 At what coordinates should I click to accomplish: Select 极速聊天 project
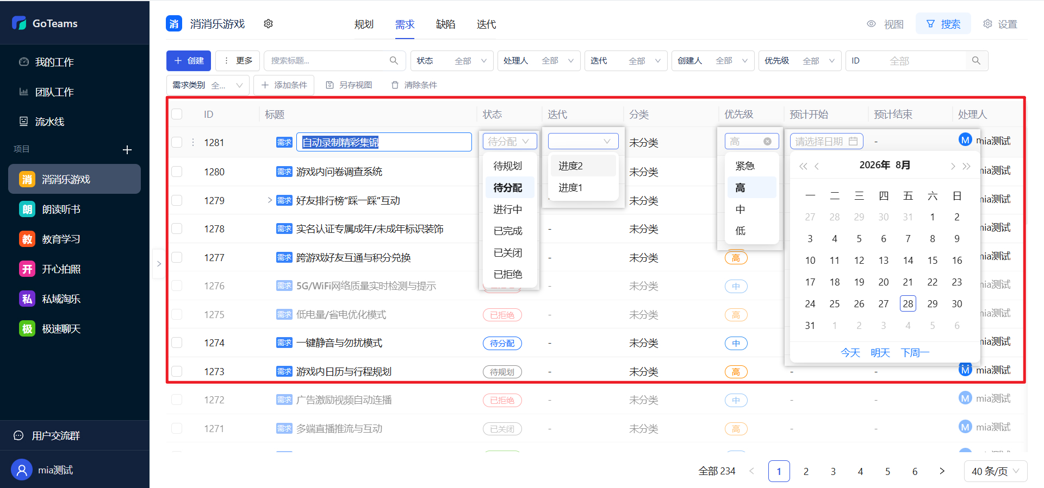click(x=74, y=329)
